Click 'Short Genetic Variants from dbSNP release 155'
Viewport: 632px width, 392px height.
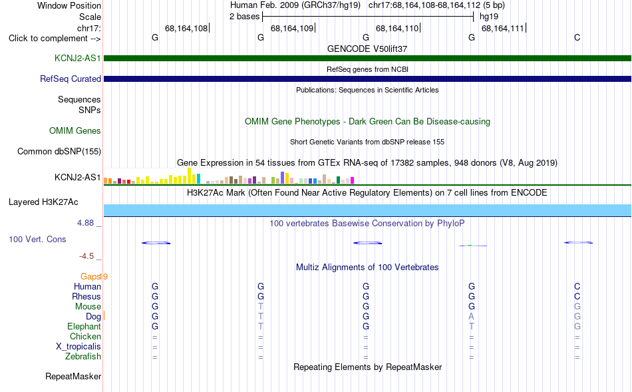pyautogui.click(x=367, y=142)
